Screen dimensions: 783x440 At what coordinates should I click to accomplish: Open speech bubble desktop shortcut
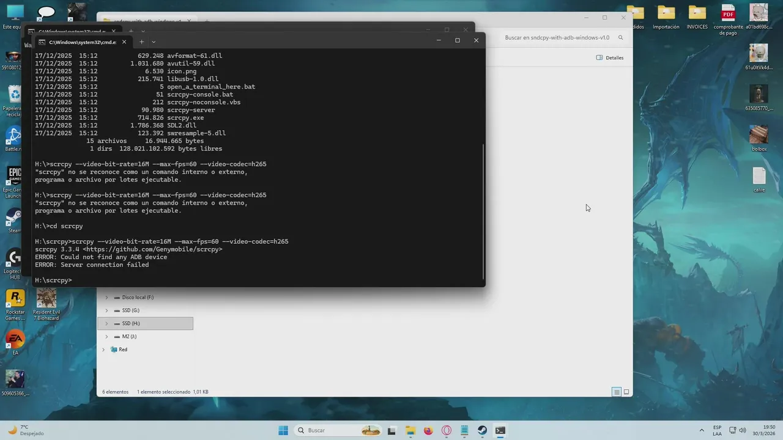coord(46,12)
